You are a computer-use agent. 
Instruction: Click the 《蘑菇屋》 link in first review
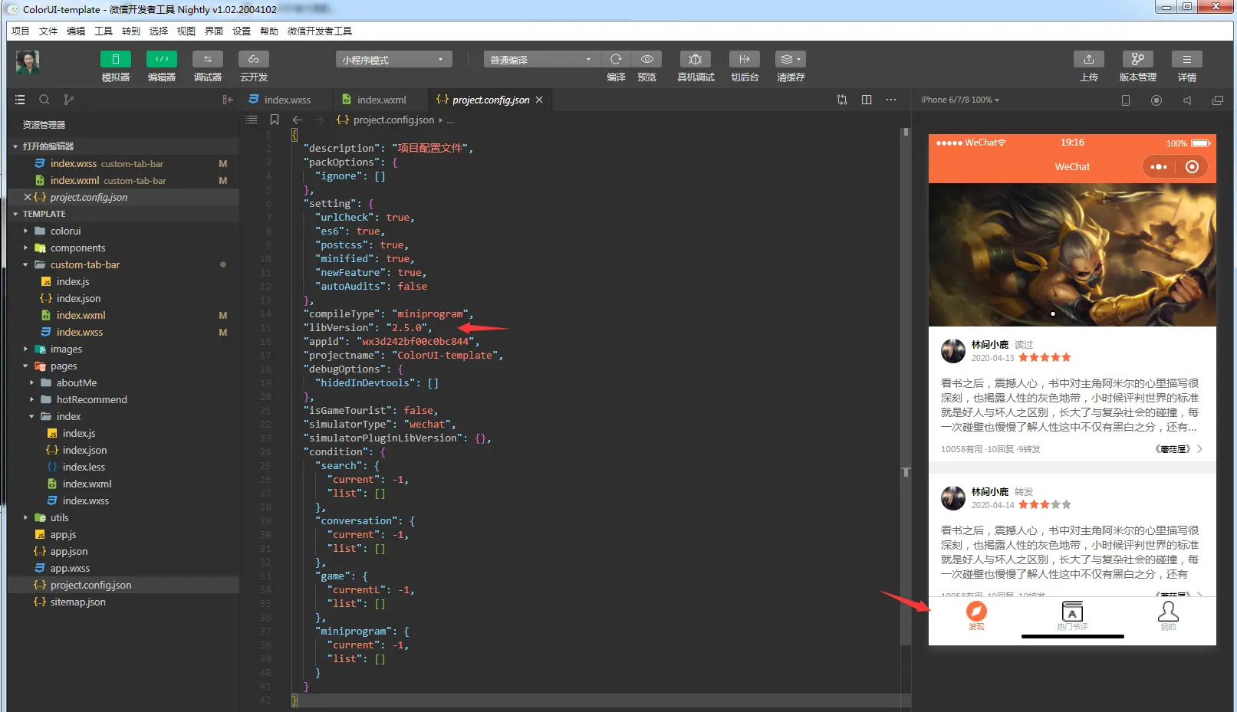coord(1173,449)
